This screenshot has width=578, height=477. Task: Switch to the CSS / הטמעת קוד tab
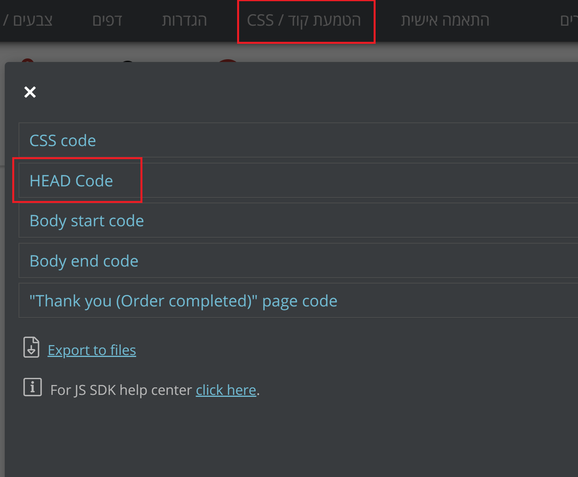pos(304,21)
